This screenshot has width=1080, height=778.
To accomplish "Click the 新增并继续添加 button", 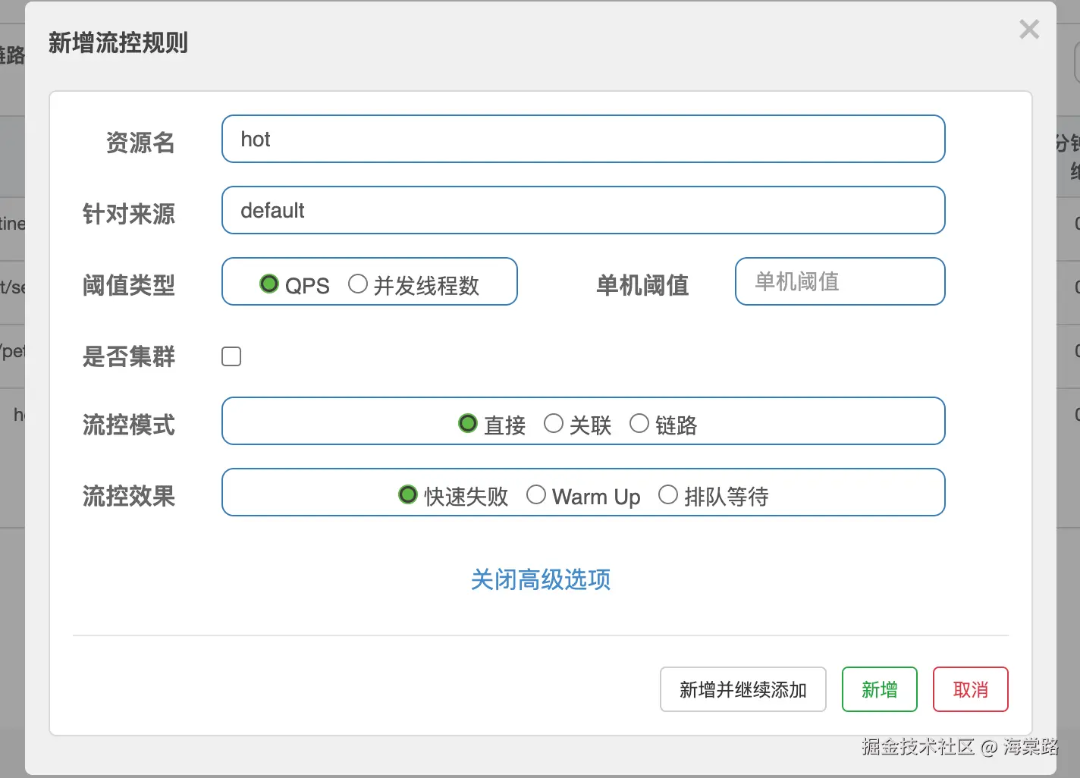I will pyautogui.click(x=742, y=689).
